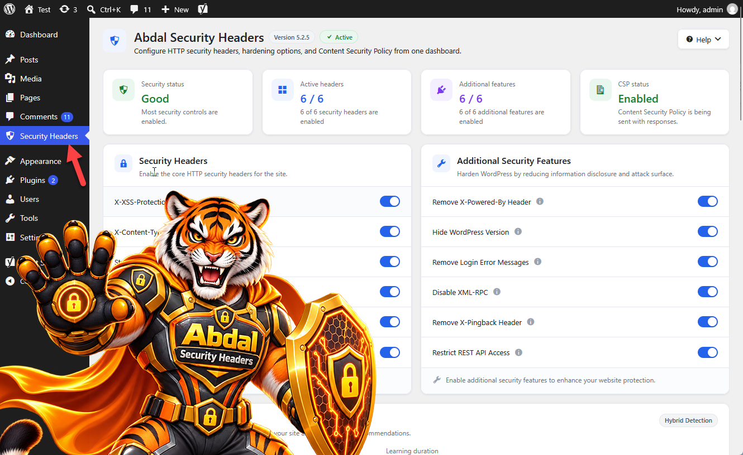Click the green Active status badge
This screenshot has width=743, height=455.
click(x=339, y=37)
